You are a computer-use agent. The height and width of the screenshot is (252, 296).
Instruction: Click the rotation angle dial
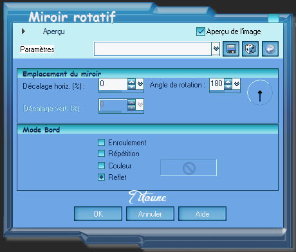[260, 93]
